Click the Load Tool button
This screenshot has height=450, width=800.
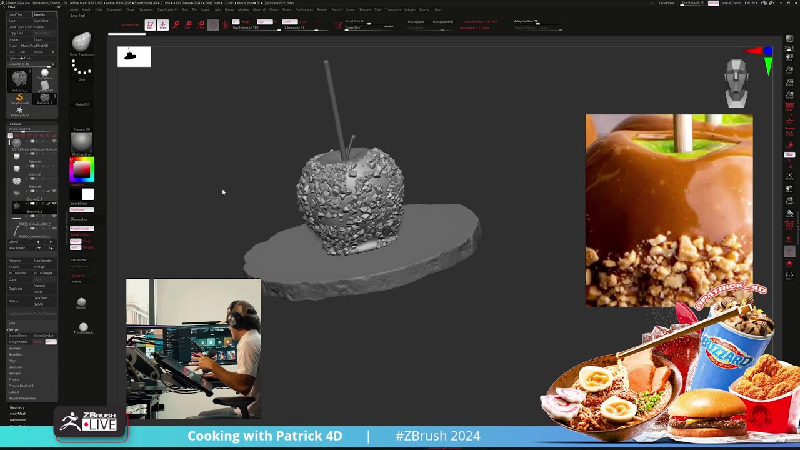[19, 14]
